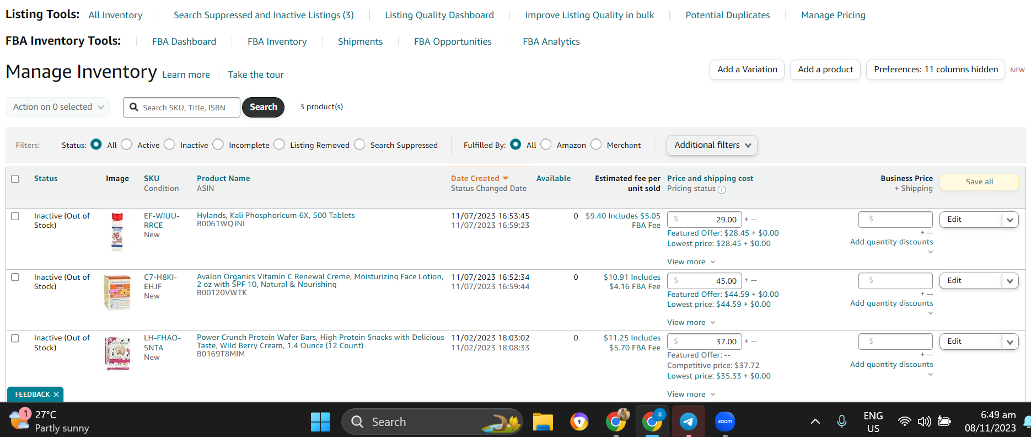
Task: Filter by Fulfilled By Merchant
Action: point(596,145)
